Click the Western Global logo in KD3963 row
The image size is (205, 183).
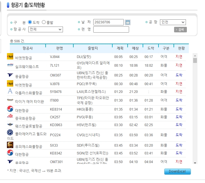coord(10,124)
